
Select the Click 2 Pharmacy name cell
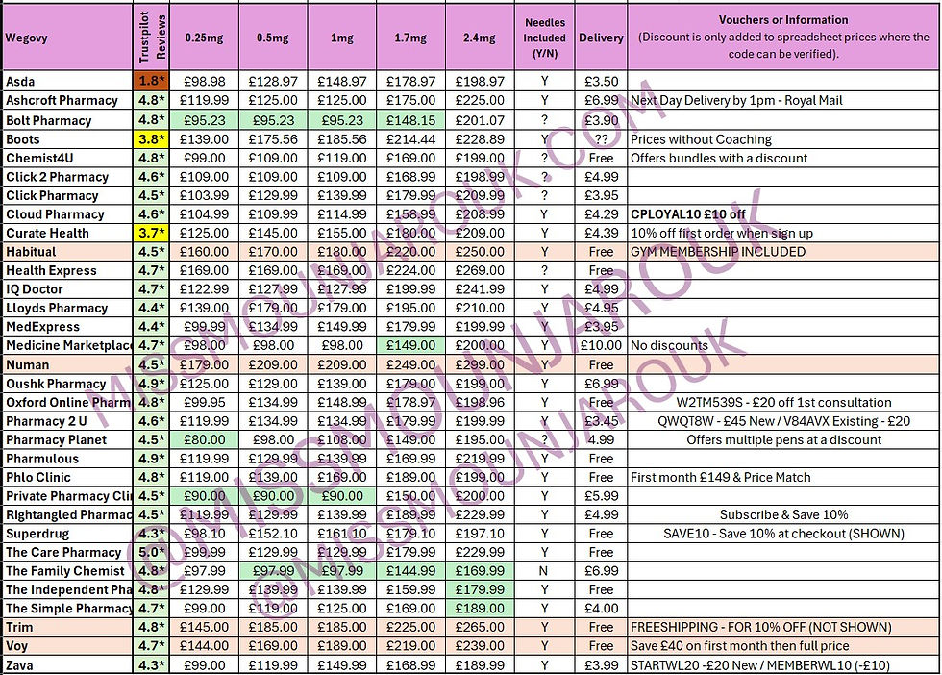tap(67, 177)
